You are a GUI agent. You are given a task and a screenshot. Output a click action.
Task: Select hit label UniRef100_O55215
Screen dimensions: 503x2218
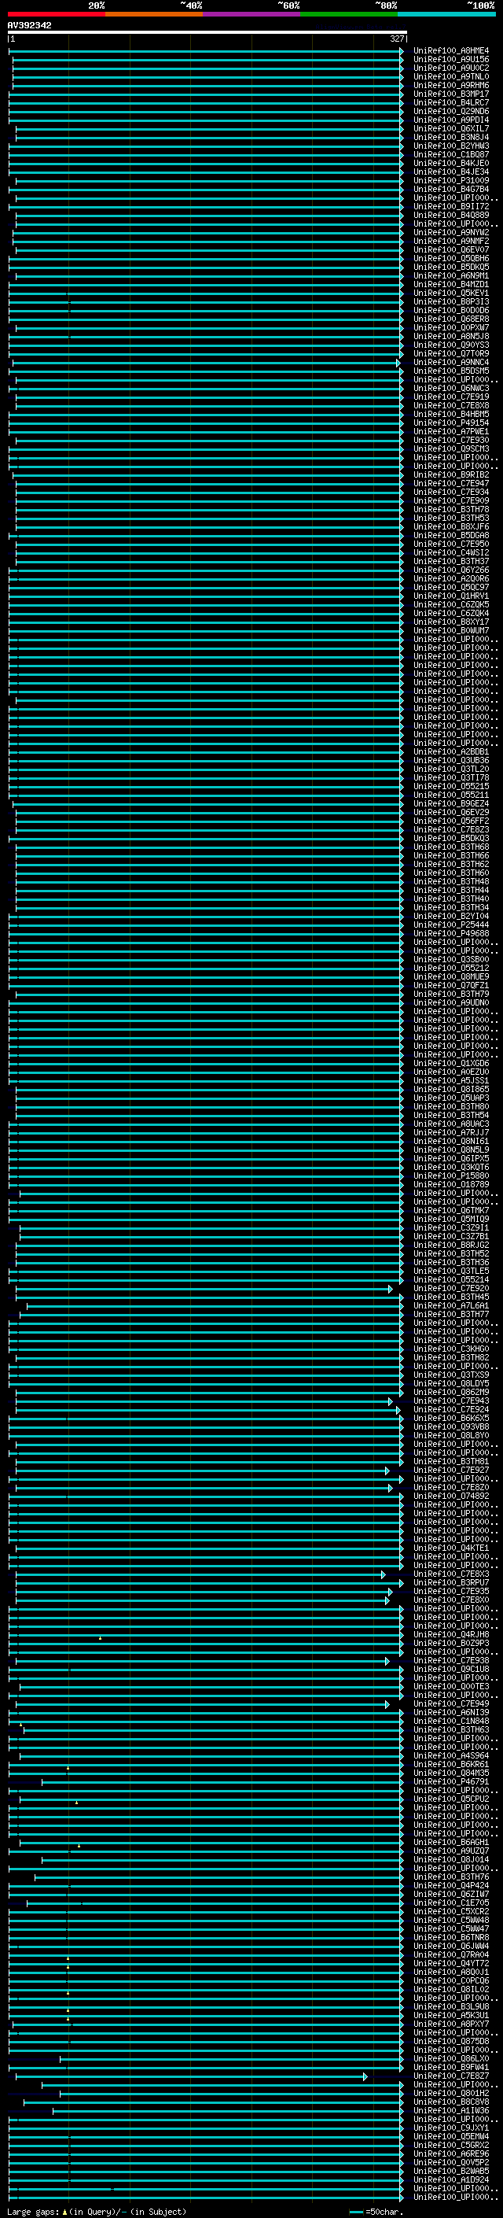451,787
